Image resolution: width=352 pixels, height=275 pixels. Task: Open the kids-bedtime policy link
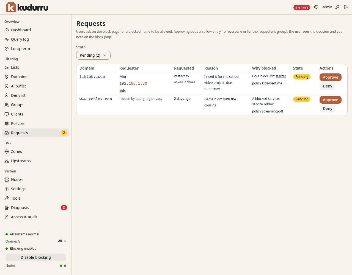(272, 83)
